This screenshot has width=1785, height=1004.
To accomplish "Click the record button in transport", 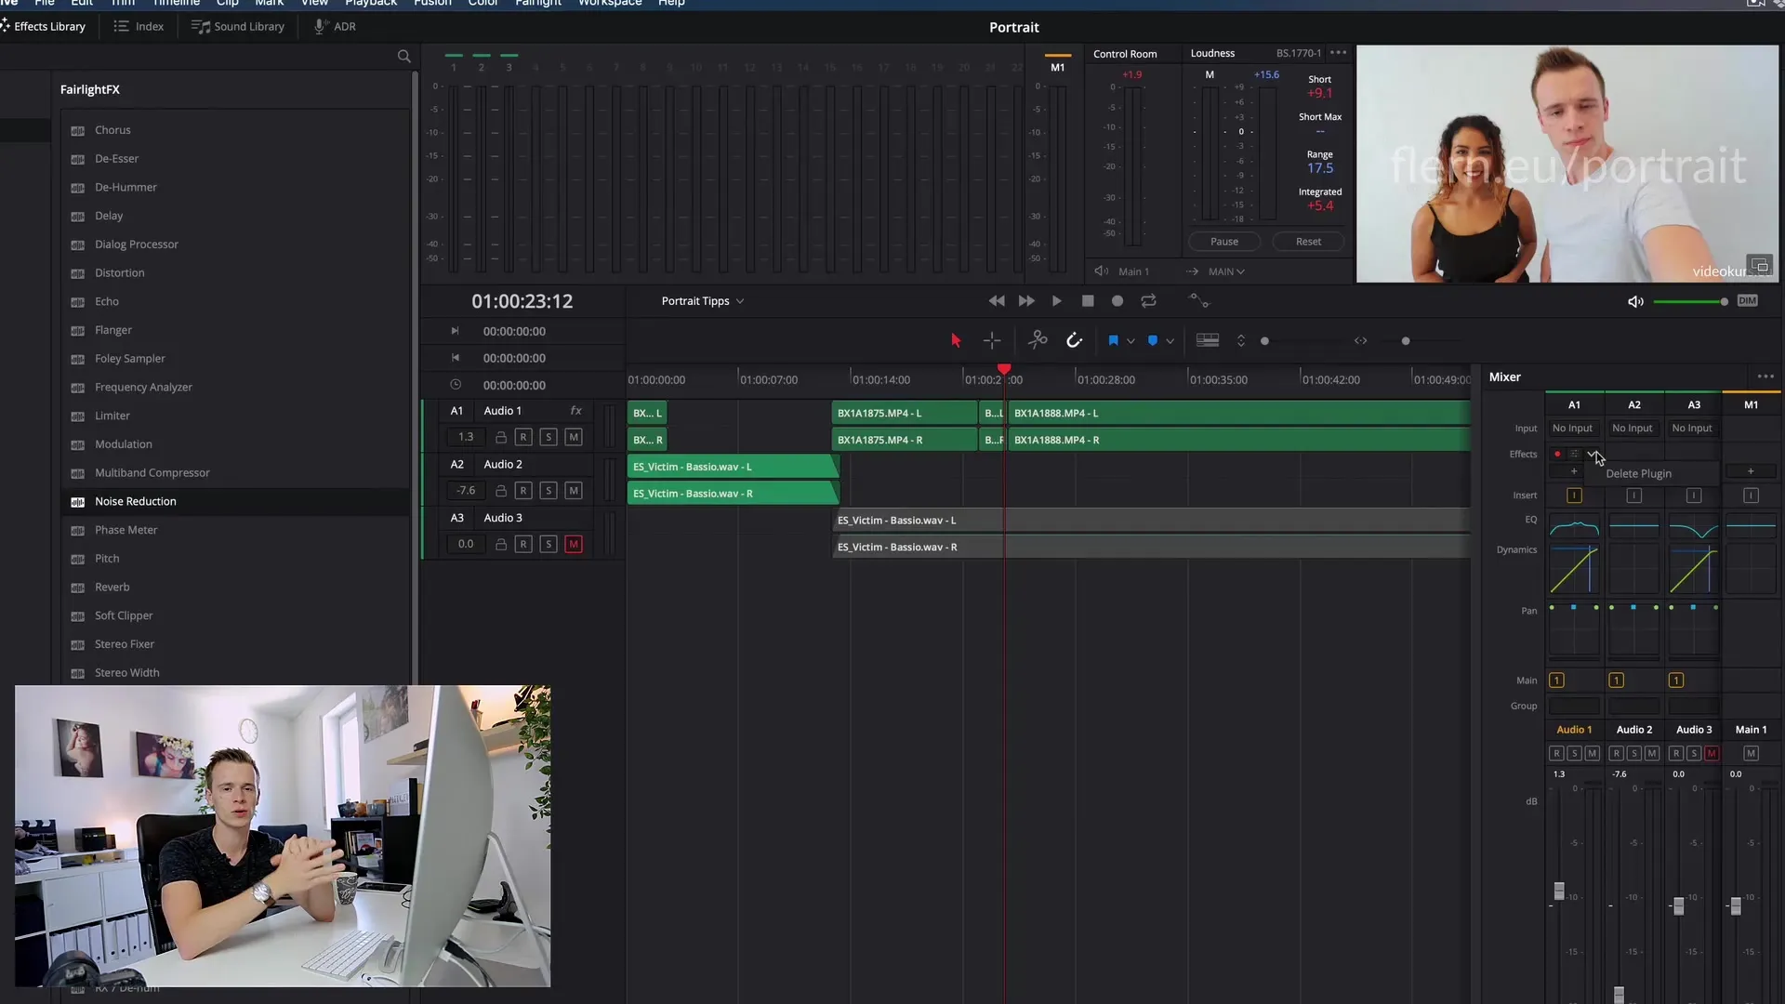I will pos(1117,301).
